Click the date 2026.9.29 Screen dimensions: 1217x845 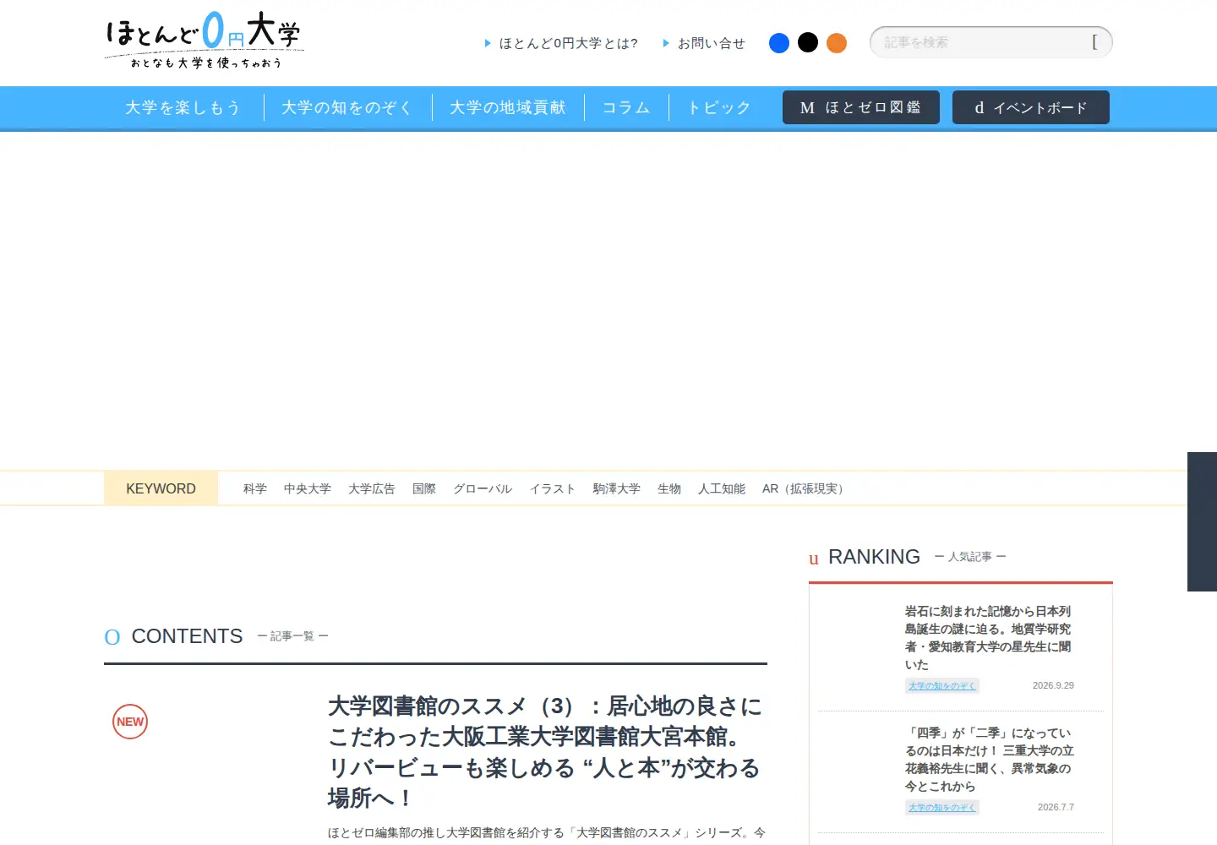pyautogui.click(x=1053, y=685)
